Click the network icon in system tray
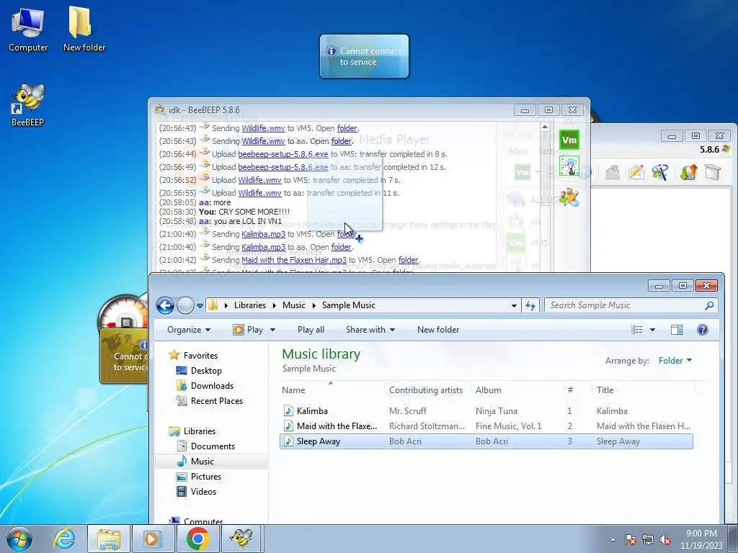Screen dimensions: 738x553 point(648,540)
